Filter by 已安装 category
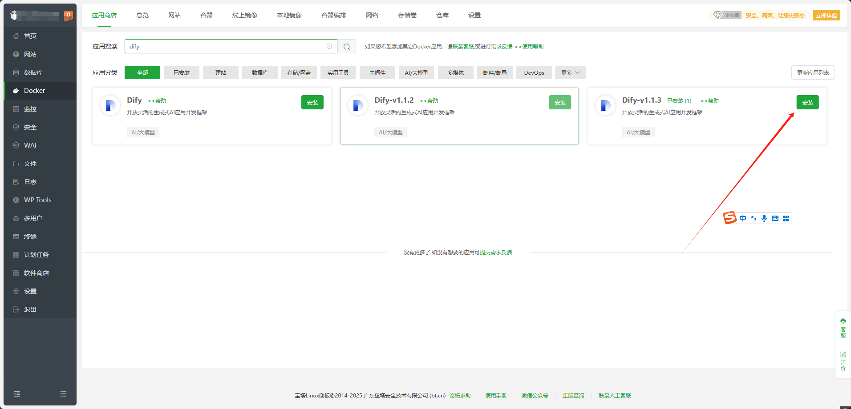This screenshot has width=851, height=409. (182, 72)
